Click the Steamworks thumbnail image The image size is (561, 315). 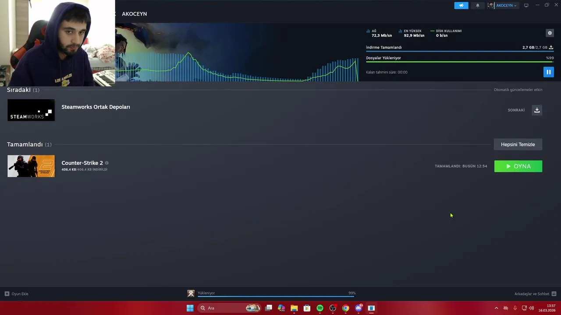pyautogui.click(x=31, y=110)
